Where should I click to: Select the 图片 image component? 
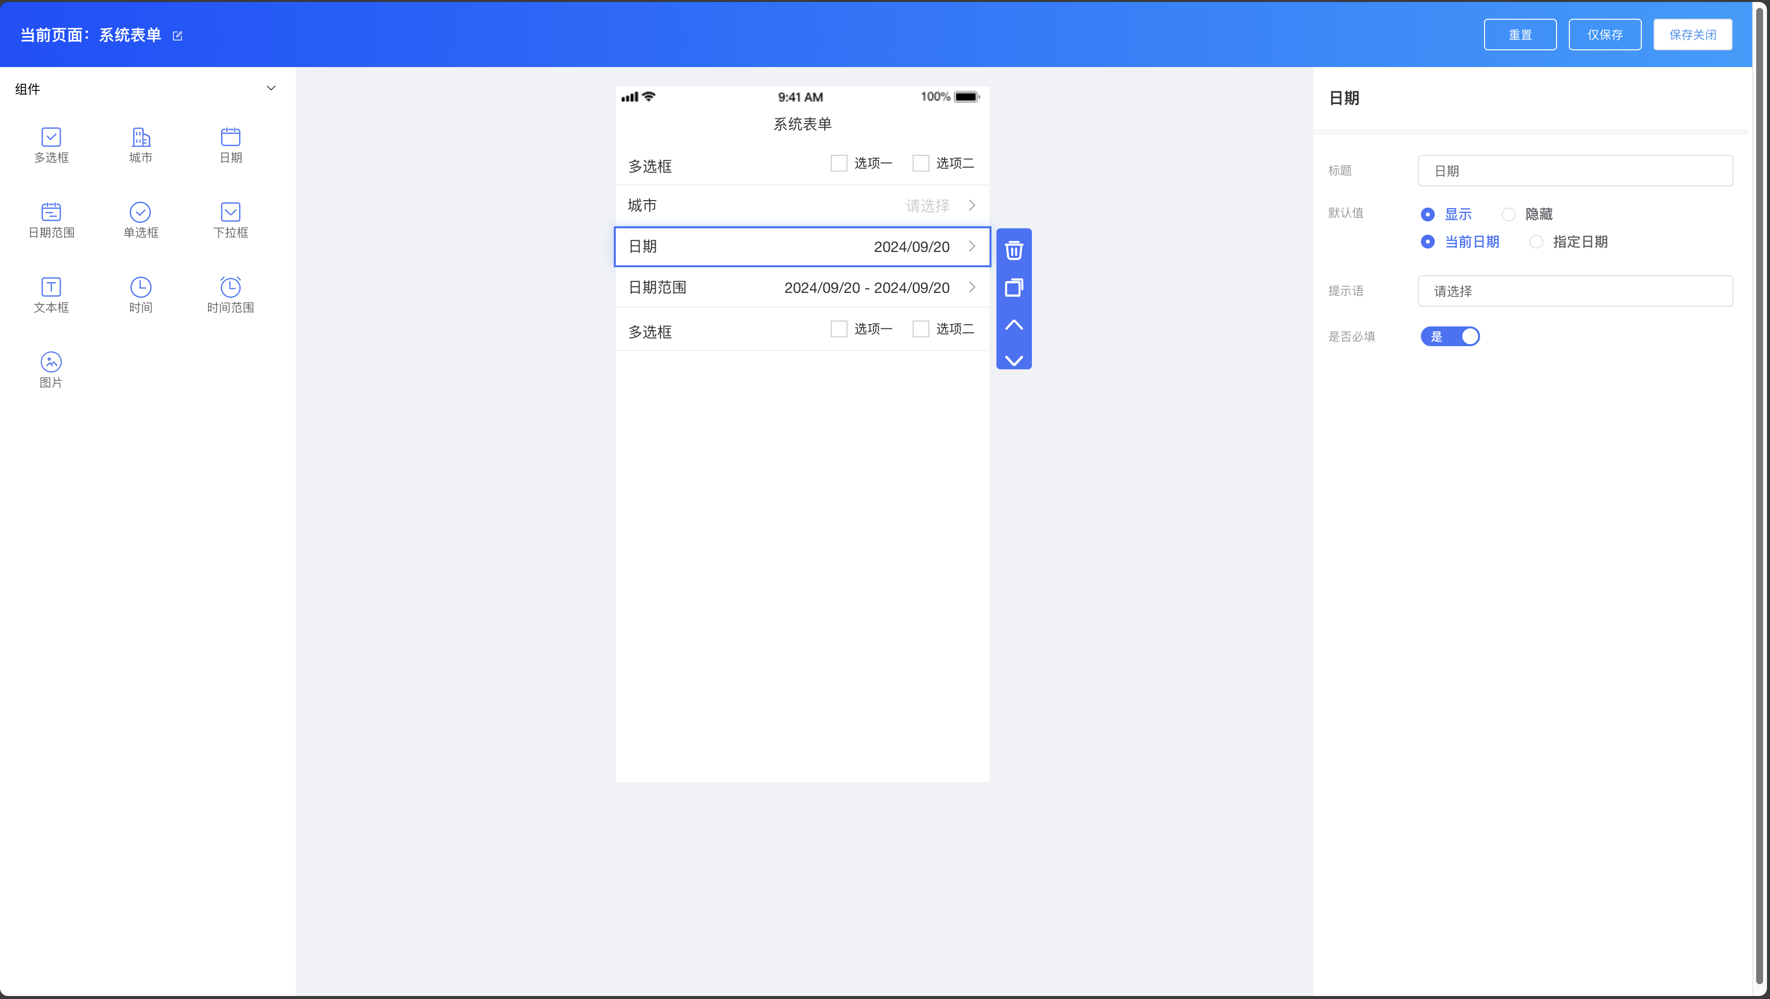(52, 361)
